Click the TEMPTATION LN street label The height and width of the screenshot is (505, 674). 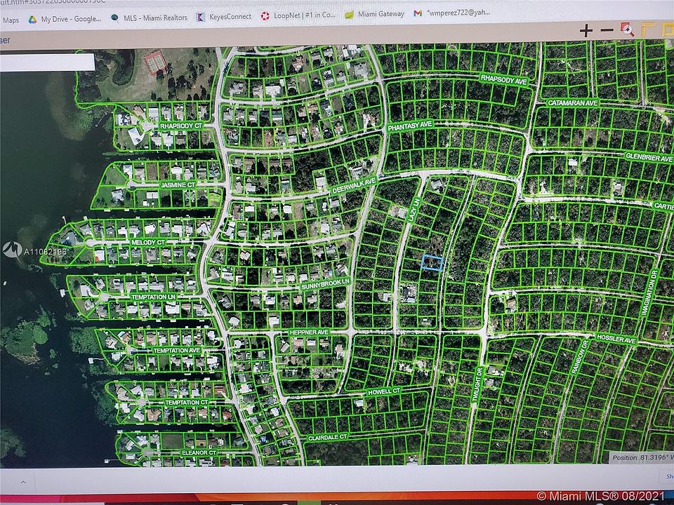(x=154, y=297)
